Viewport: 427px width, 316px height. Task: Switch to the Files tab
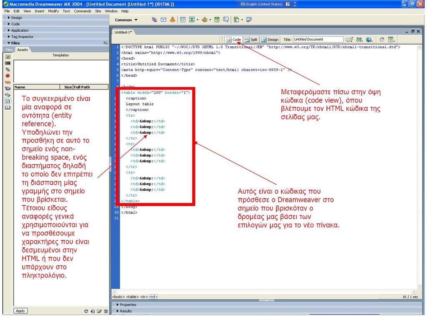point(9,50)
